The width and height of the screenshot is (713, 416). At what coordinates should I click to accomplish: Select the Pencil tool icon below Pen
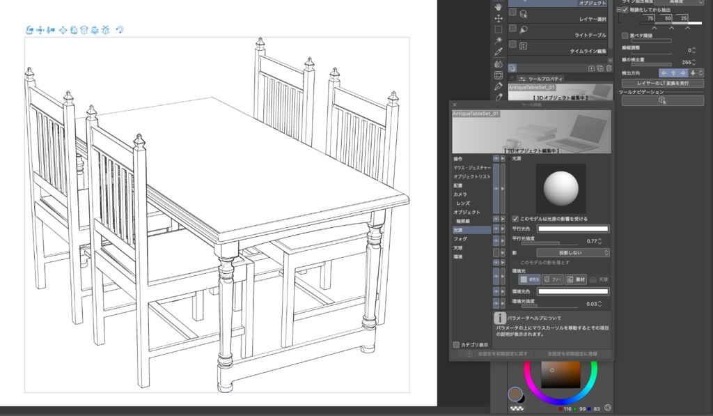499,97
